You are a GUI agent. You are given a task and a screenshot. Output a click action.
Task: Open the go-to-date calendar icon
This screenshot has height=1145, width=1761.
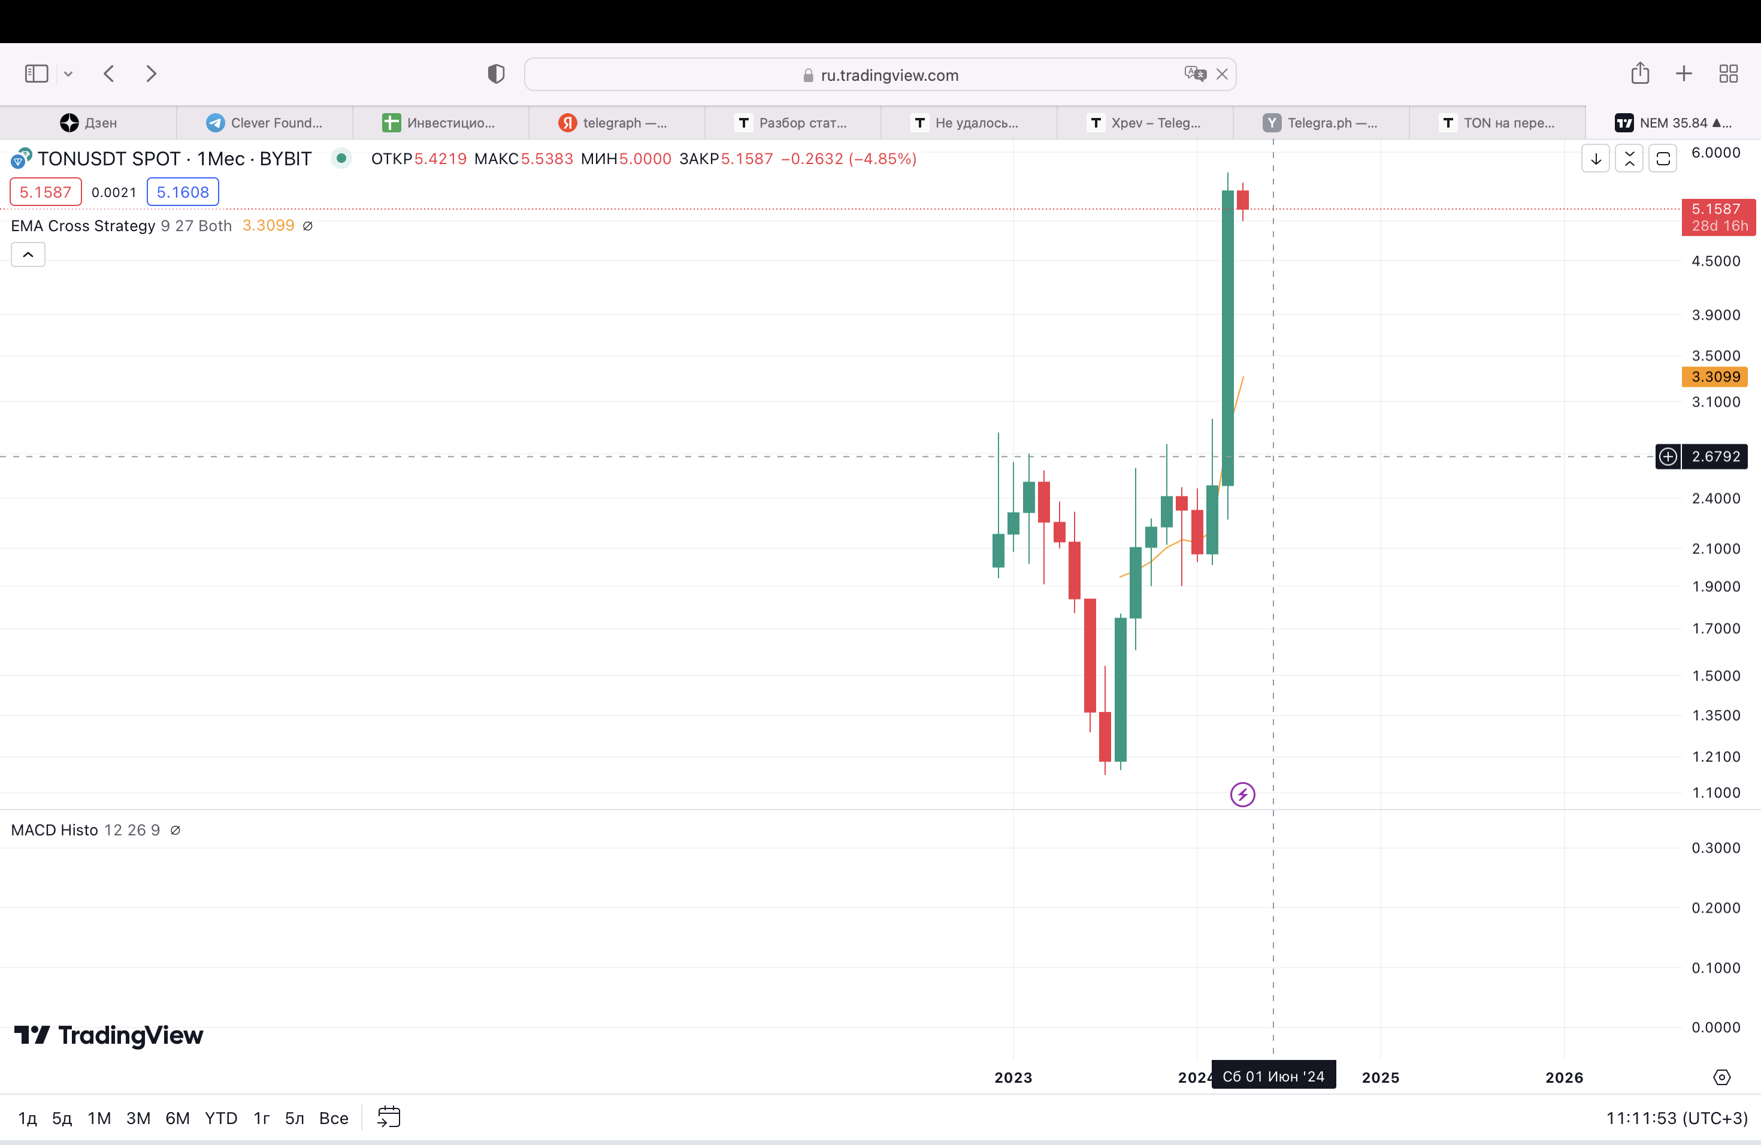click(x=389, y=1117)
